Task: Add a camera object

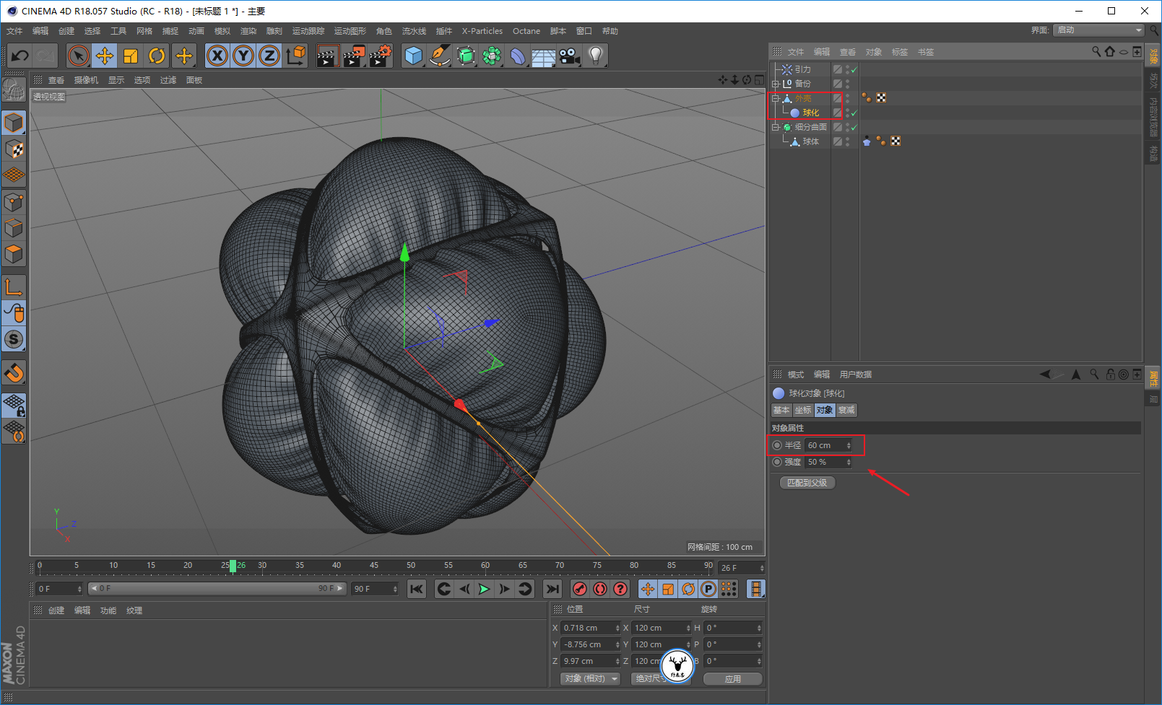Action: 569,56
